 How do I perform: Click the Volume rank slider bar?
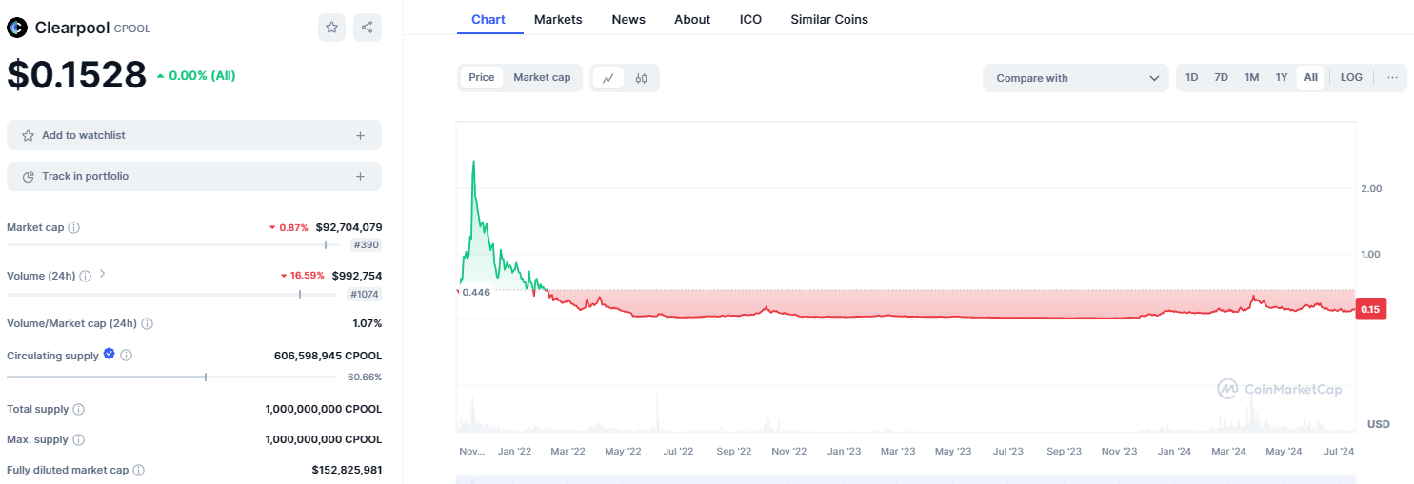click(x=171, y=294)
